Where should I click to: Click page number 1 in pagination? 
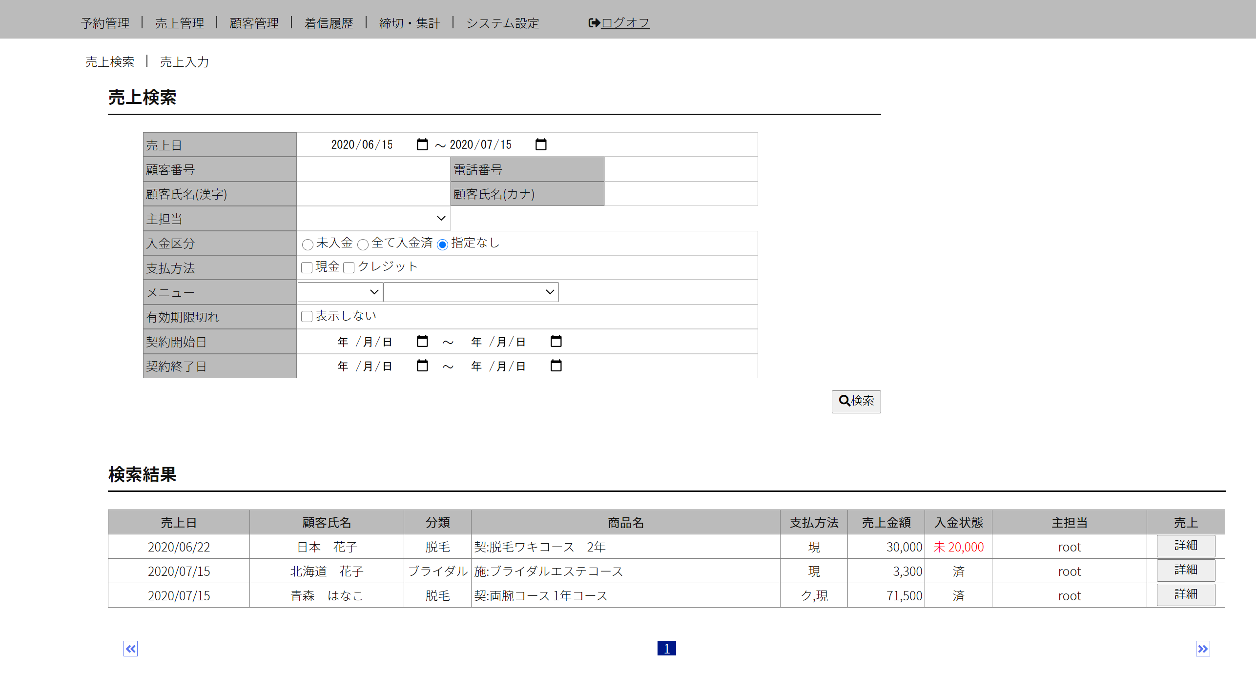(x=666, y=648)
